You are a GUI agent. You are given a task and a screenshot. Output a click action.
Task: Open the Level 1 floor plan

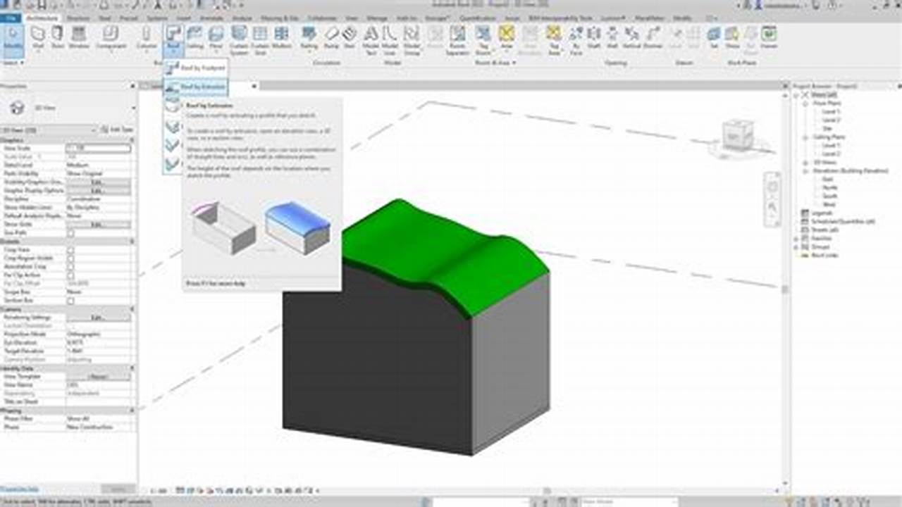point(831,112)
